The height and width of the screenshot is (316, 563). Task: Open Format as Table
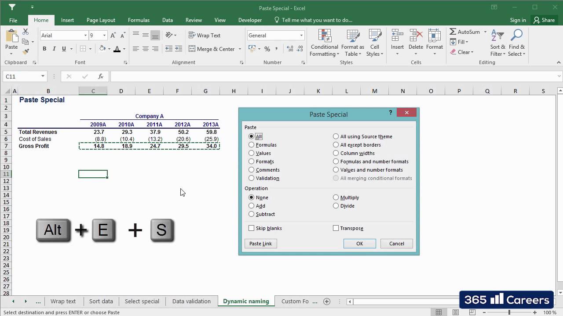[x=353, y=43]
